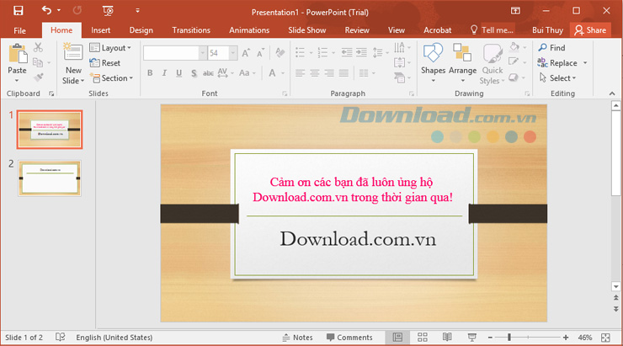This screenshot has width=623, height=346.
Task: Select slide 2 thumbnail
Action: point(50,178)
